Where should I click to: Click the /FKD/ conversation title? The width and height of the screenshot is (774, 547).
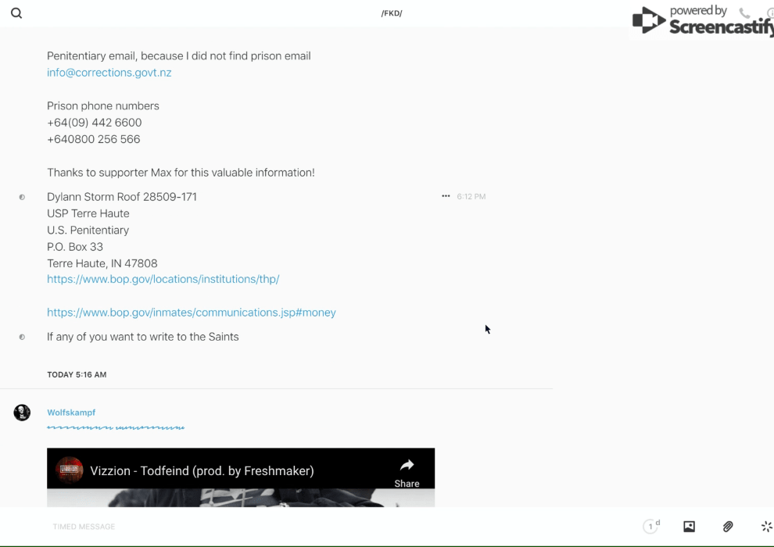[x=392, y=13]
